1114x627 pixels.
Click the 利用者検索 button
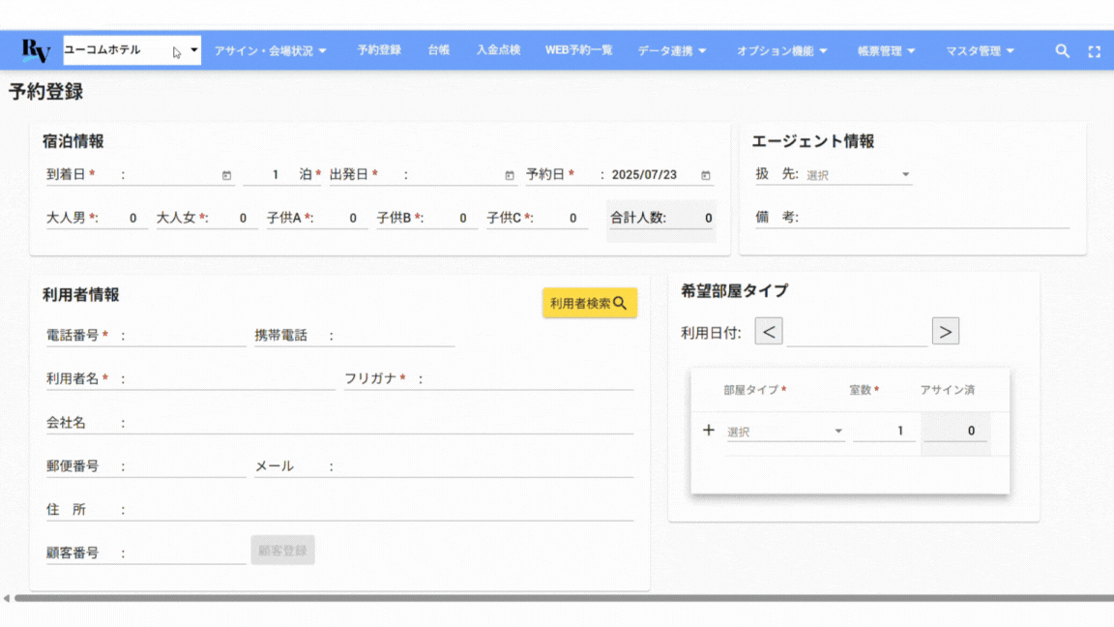pyautogui.click(x=589, y=303)
